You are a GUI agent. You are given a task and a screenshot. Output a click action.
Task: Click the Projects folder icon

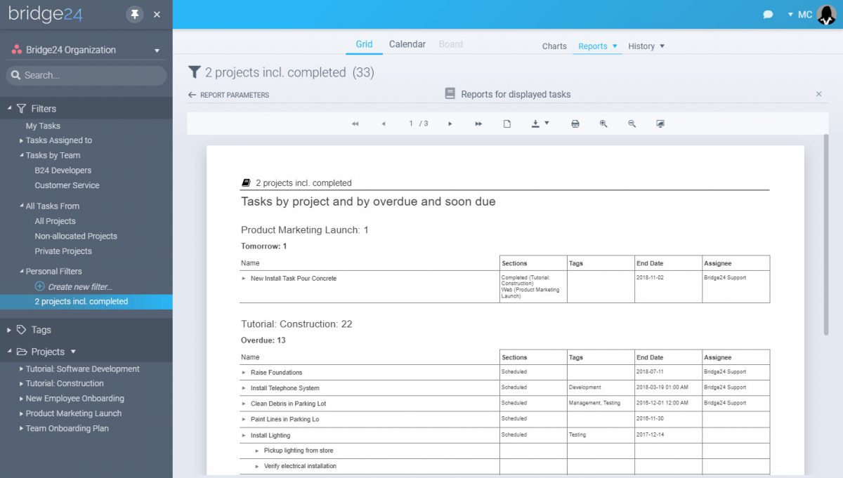click(21, 352)
